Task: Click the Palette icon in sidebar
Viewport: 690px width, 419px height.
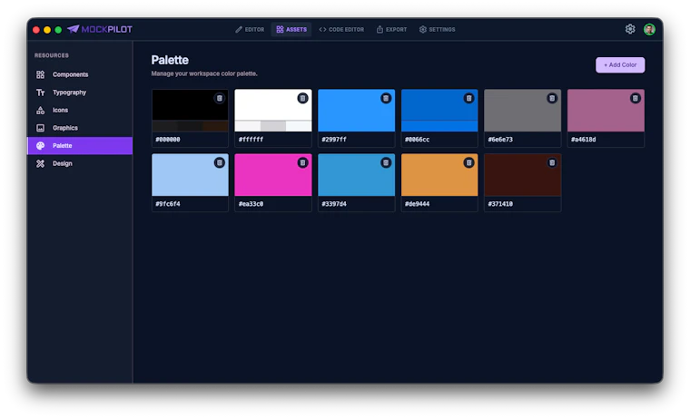Action: (x=41, y=145)
